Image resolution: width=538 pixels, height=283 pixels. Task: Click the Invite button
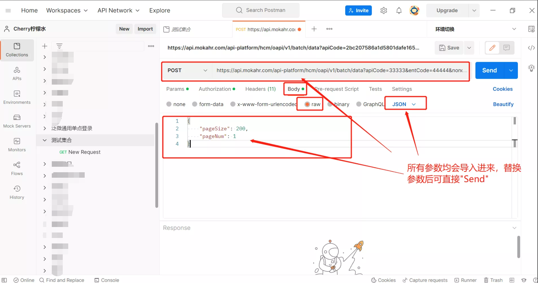pos(359,10)
